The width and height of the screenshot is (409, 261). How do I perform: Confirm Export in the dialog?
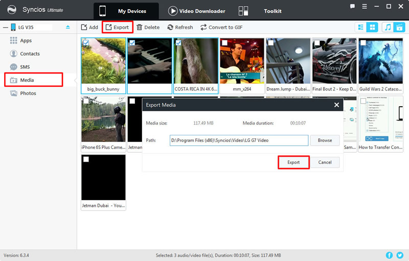click(x=293, y=162)
